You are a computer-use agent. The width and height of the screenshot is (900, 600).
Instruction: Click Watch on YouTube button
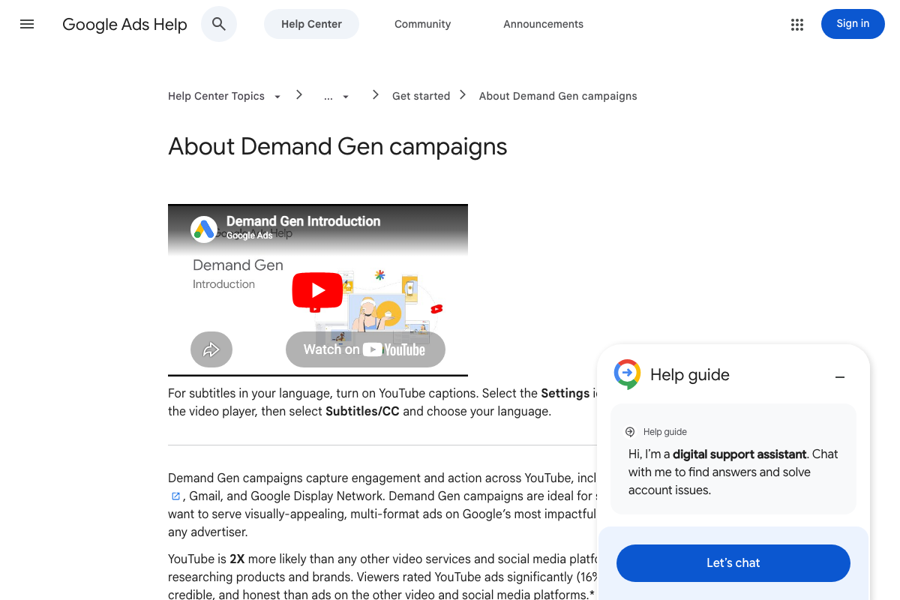point(365,349)
